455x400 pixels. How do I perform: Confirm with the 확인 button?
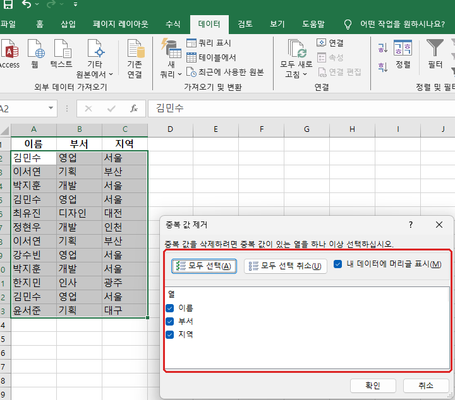(373, 385)
